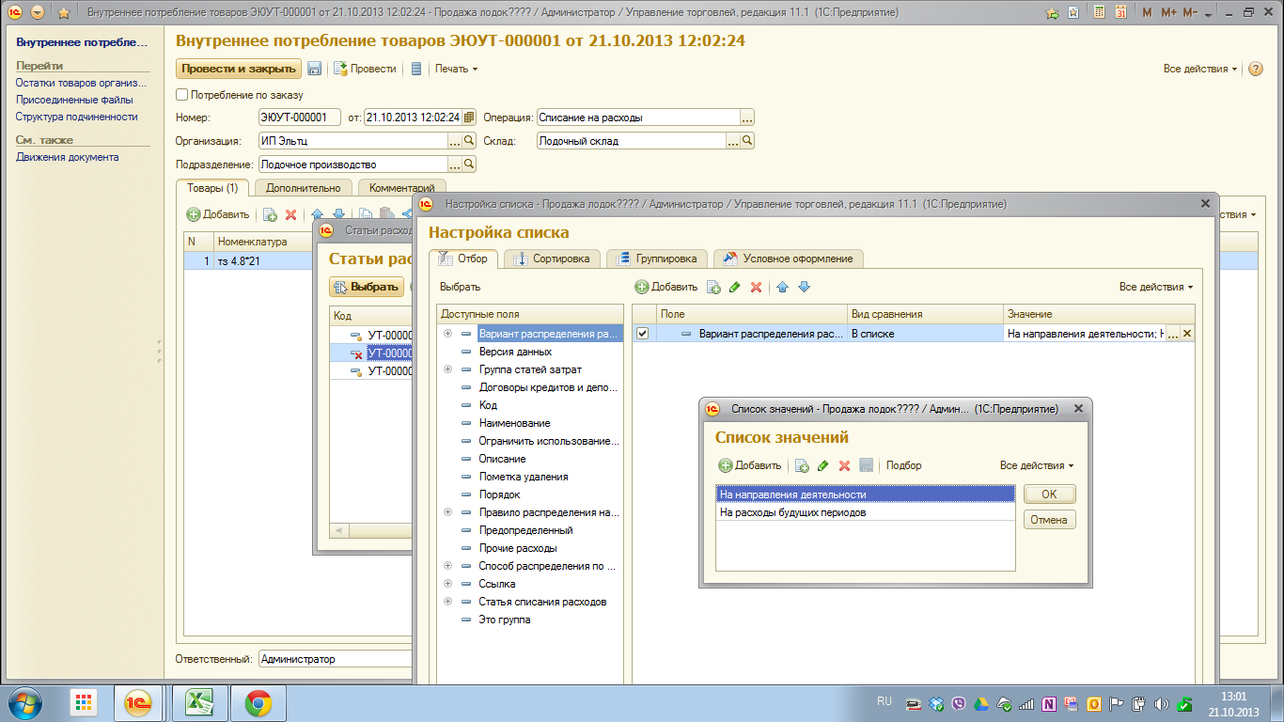Screen dimensions: 1284x722
Task: Open Операция field ellipsis button
Action: [747, 118]
